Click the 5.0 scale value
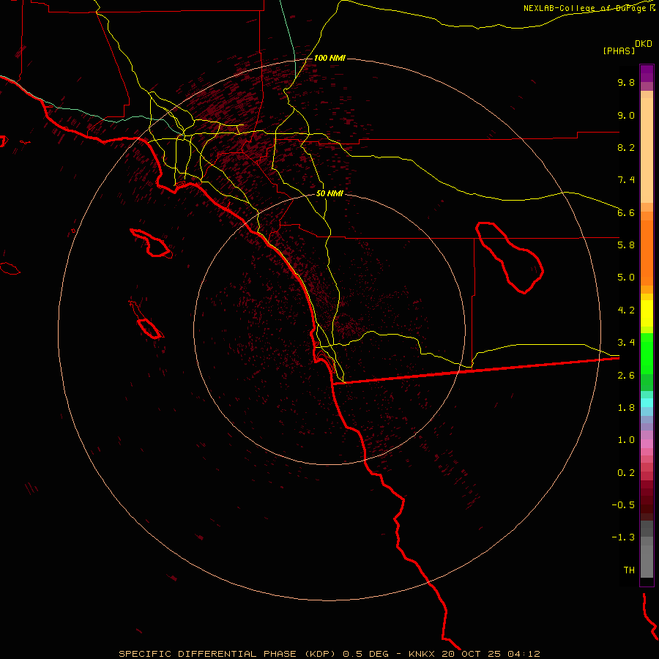Image resolution: width=659 pixels, height=659 pixels. click(626, 278)
